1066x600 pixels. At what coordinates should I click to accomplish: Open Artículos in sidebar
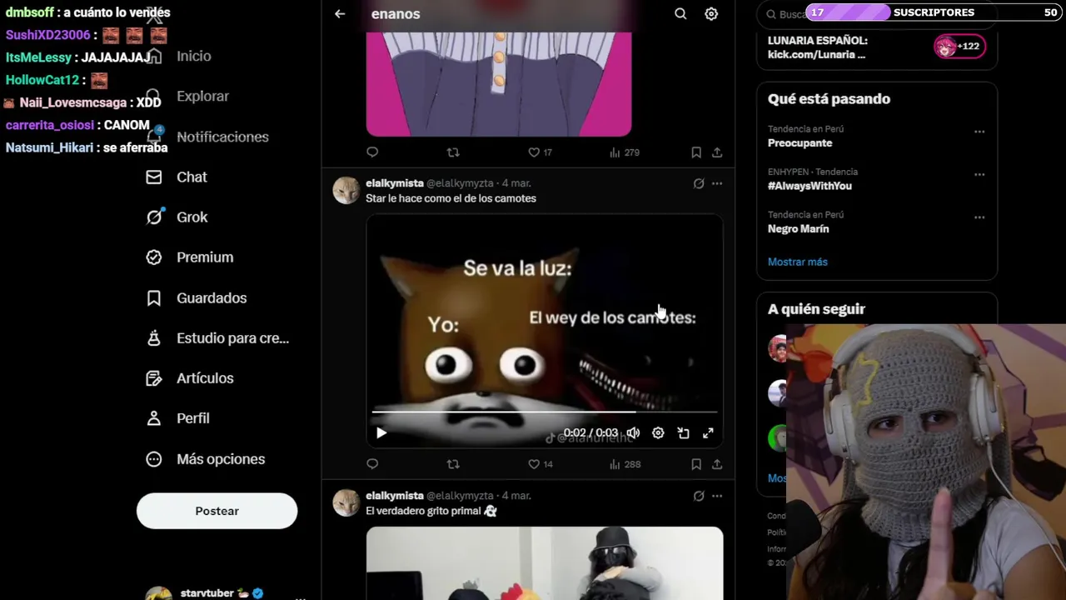[205, 378]
